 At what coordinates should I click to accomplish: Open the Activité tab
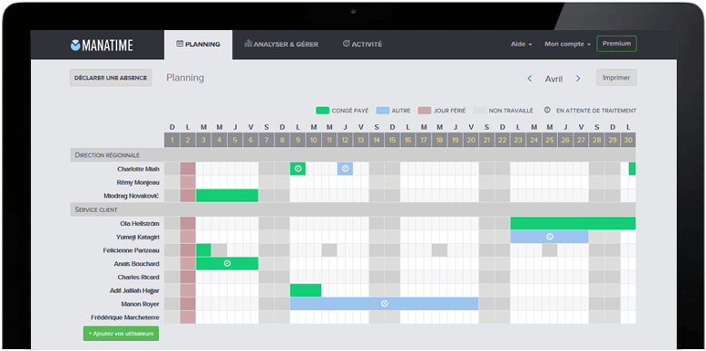362,44
